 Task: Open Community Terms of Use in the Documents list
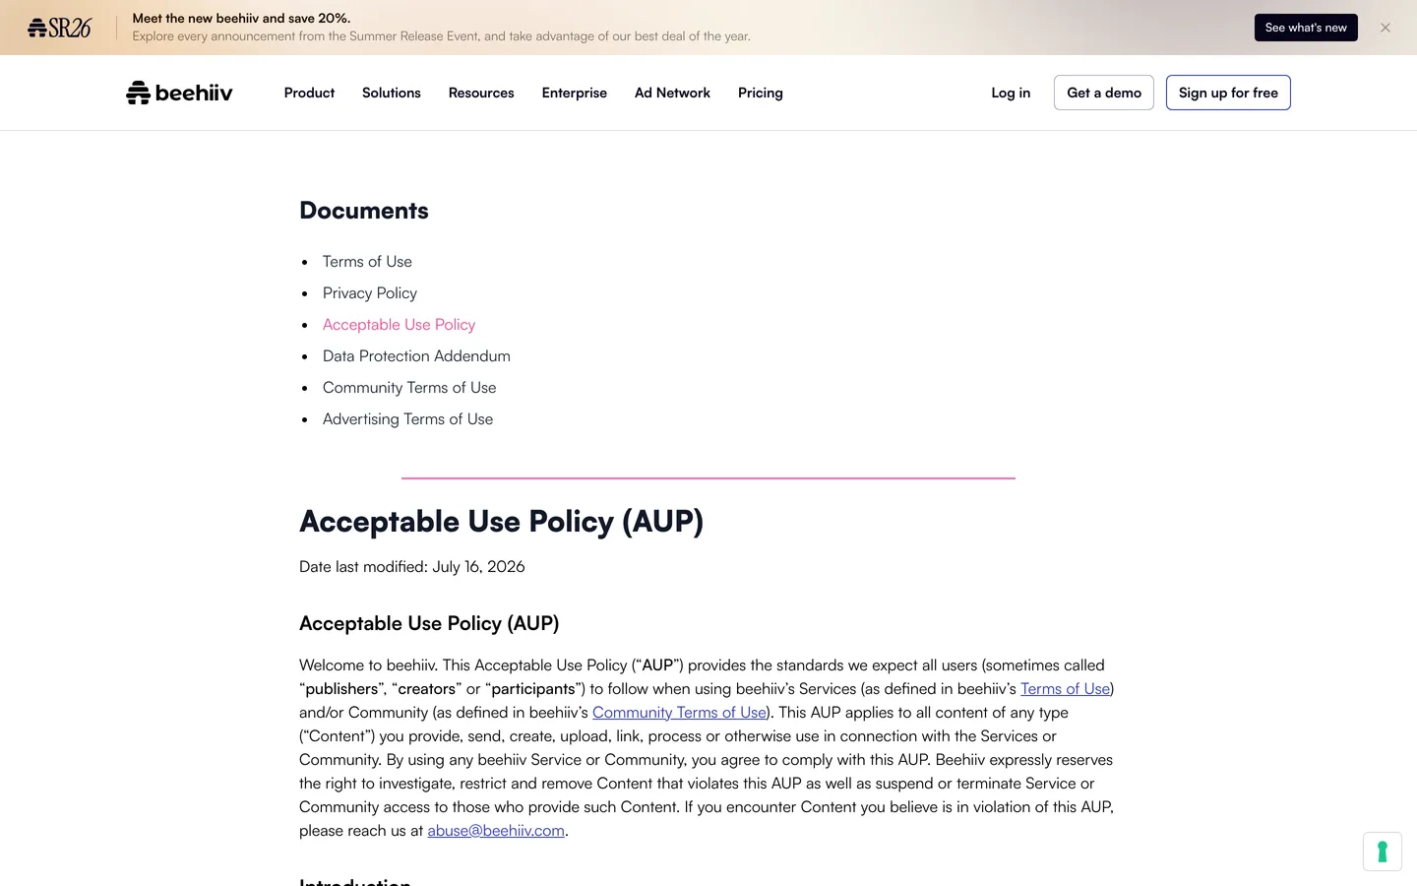coord(409,388)
